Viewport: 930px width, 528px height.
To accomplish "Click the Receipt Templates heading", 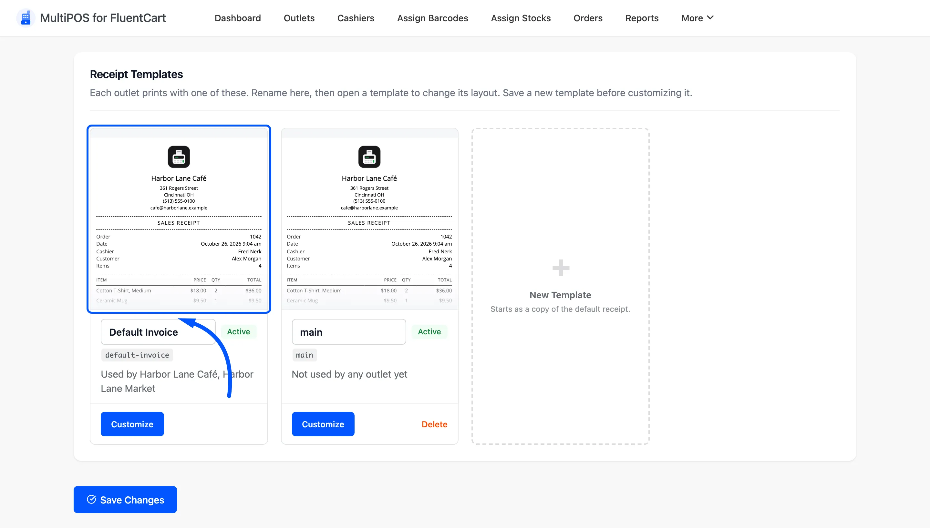I will (136, 74).
